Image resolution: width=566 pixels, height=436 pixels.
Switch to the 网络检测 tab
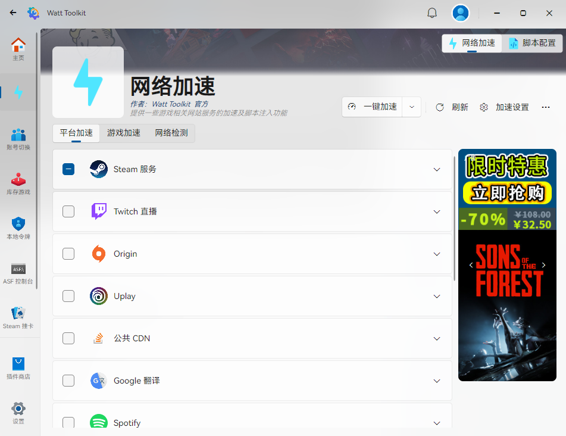click(171, 133)
